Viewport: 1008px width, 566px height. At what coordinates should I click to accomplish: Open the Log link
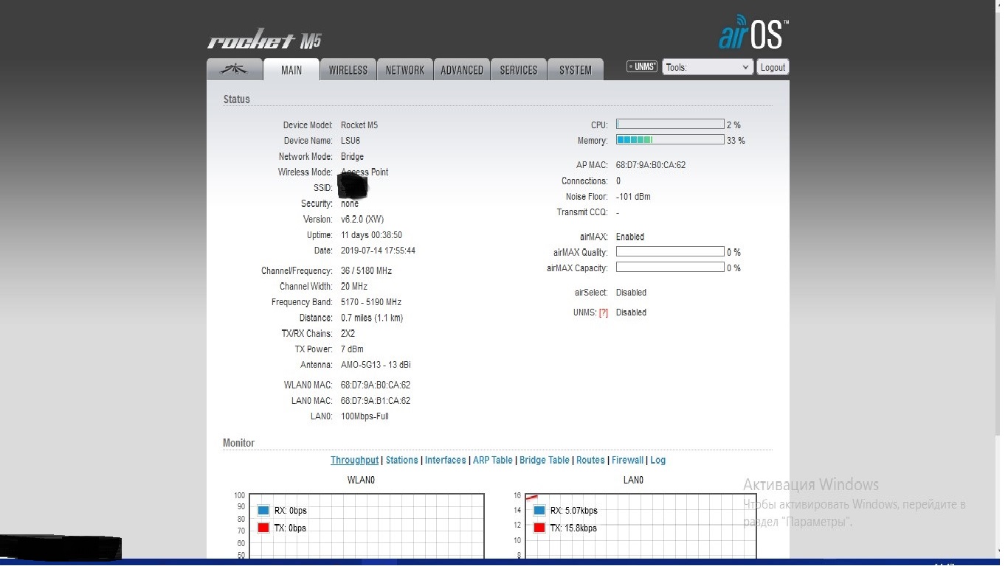click(657, 460)
